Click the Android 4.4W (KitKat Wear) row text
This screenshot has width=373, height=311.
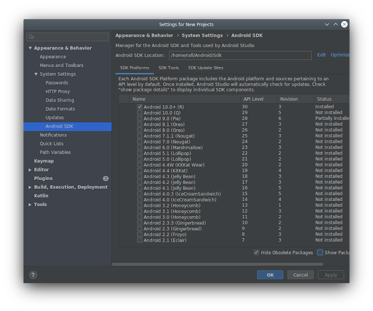click(174, 165)
